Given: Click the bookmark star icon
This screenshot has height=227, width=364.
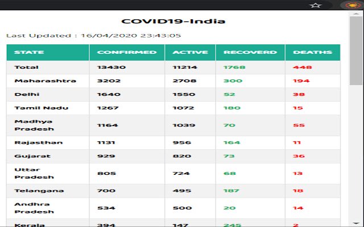Looking at the screenshot, I should point(316,5).
